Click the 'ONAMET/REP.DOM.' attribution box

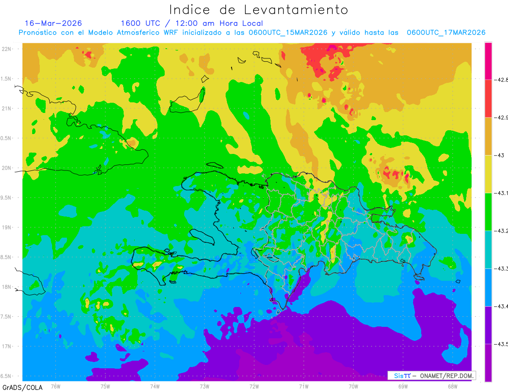pyautogui.click(x=432, y=376)
